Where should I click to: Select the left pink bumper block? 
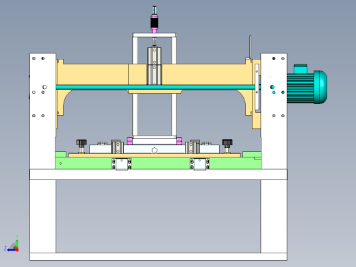click(129, 141)
